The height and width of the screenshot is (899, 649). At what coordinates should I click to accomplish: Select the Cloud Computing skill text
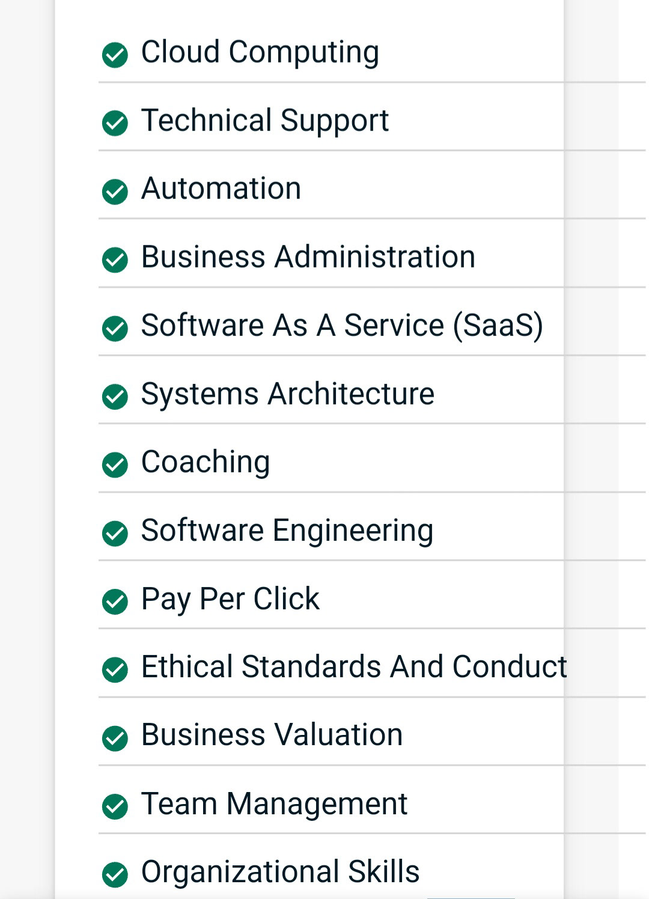(260, 53)
